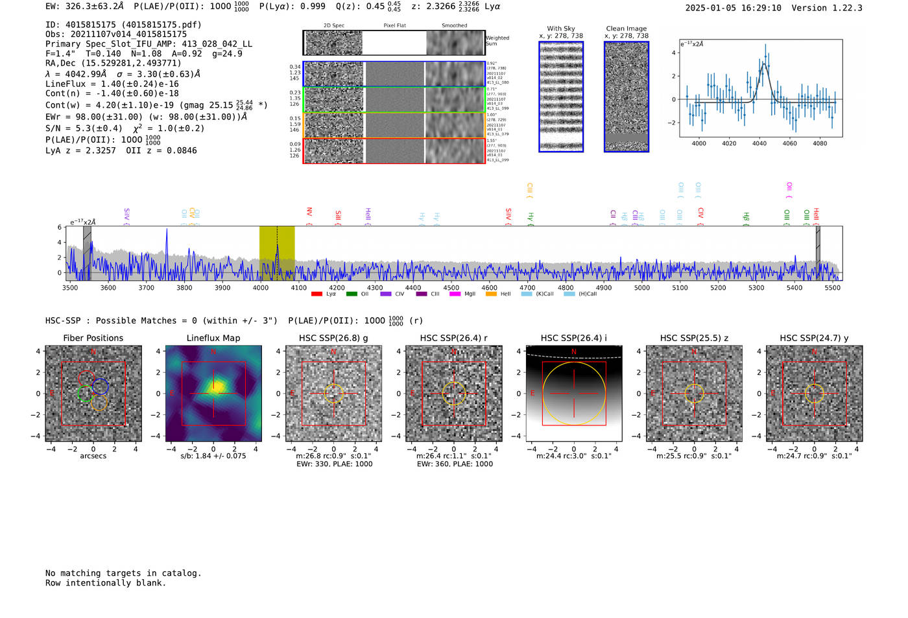Image resolution: width=908 pixels, height=618 pixels.
Task: Click the m:24.7 rc:0.9" caption under y image
Action: pyautogui.click(x=815, y=456)
